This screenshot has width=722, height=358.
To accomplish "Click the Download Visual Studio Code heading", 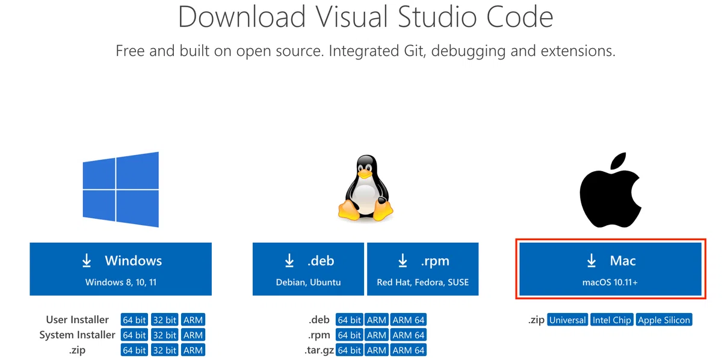I will 366,17.
